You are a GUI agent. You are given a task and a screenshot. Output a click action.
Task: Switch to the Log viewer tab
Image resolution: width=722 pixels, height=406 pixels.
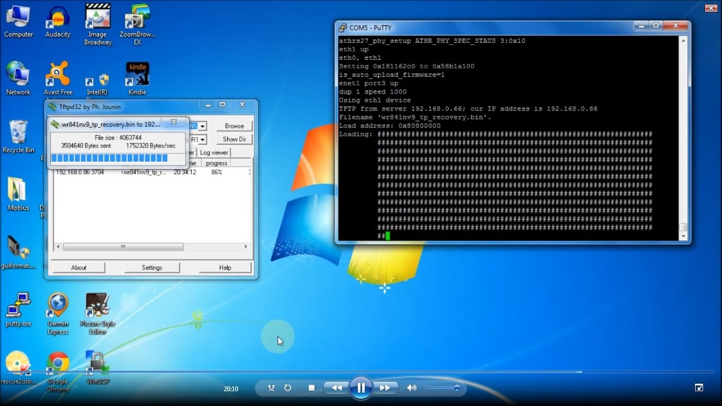(x=214, y=152)
